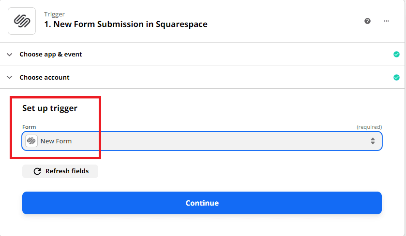
Task: Open the Form dropdown up-down arrows
Action: [x=373, y=141]
